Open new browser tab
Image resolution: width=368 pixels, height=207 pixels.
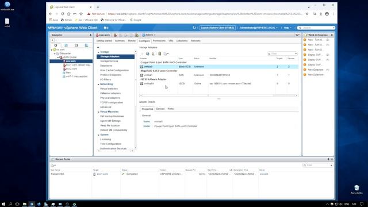pos(98,7)
